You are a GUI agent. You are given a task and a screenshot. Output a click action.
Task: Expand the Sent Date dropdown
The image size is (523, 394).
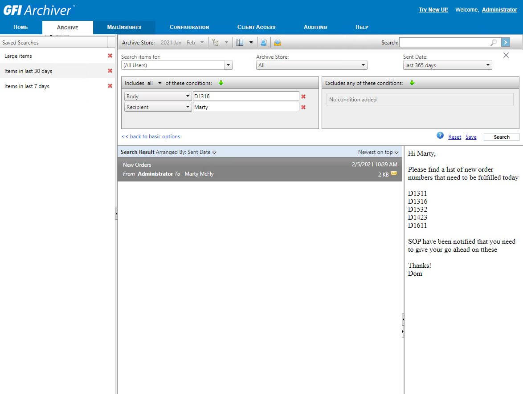tap(488, 65)
